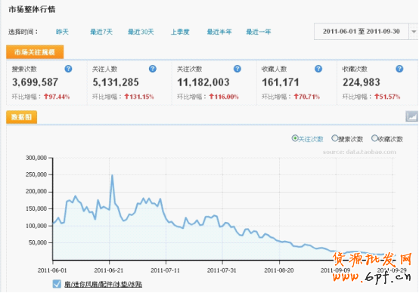Uncheck the 扇/迷你风扇 category checkbox

tap(57, 284)
